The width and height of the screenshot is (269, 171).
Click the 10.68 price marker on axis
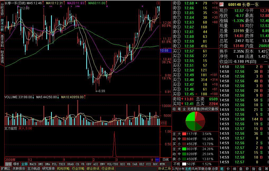[x=164, y=51]
